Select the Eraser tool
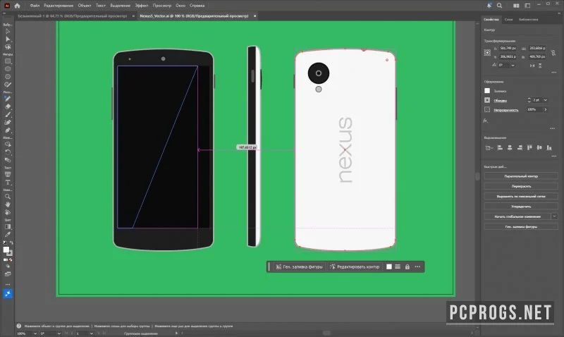 point(8,106)
